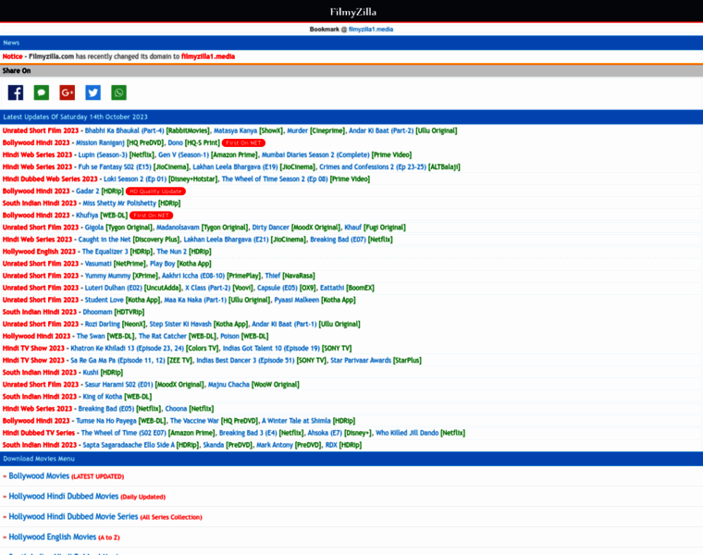Open Indias Got Talent 10 link
The width and height of the screenshot is (703, 555).
coord(271,349)
